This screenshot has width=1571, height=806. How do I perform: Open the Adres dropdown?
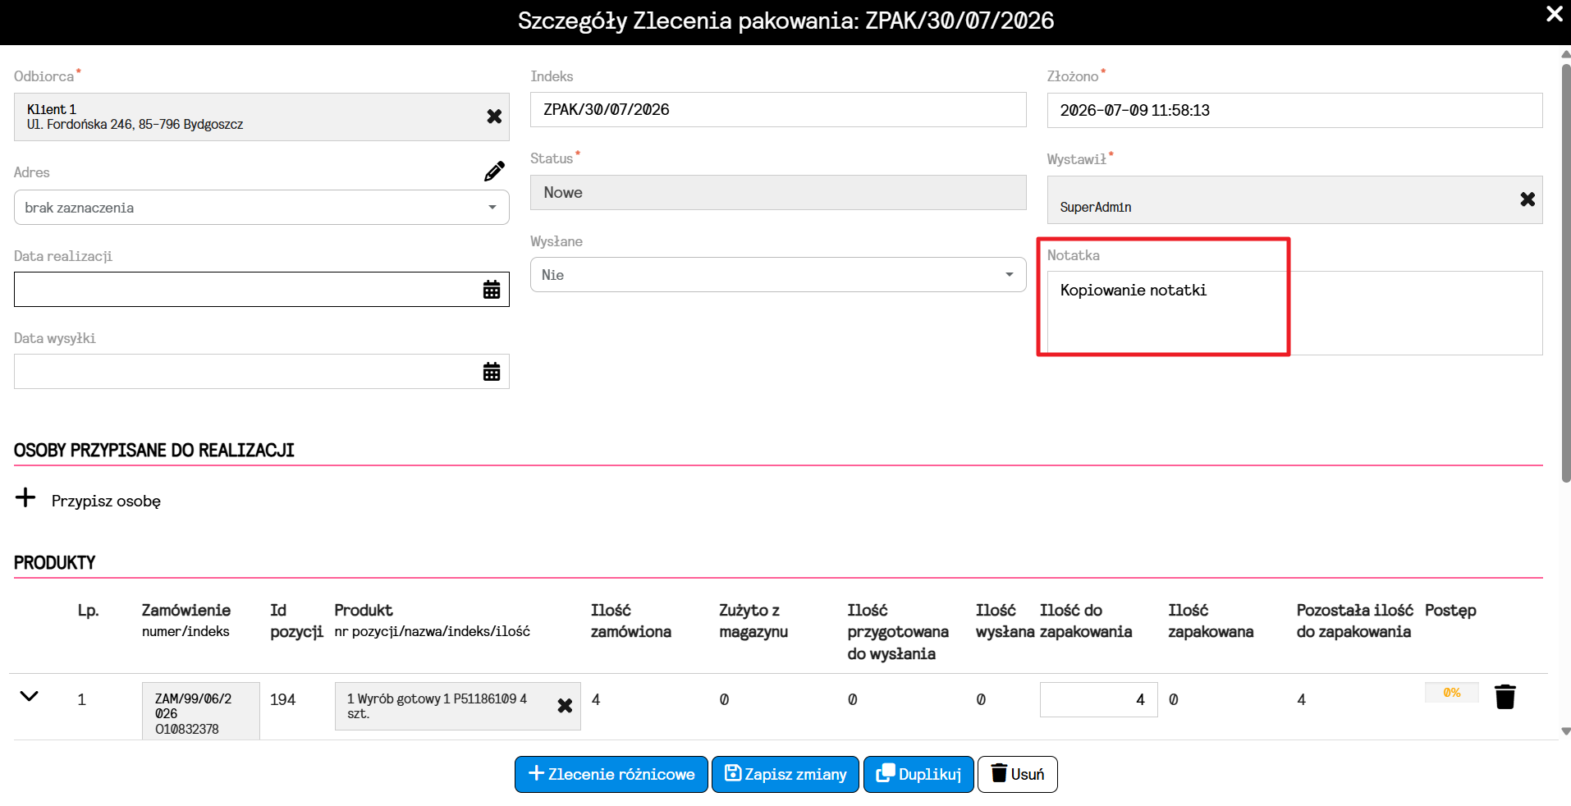[x=262, y=208]
